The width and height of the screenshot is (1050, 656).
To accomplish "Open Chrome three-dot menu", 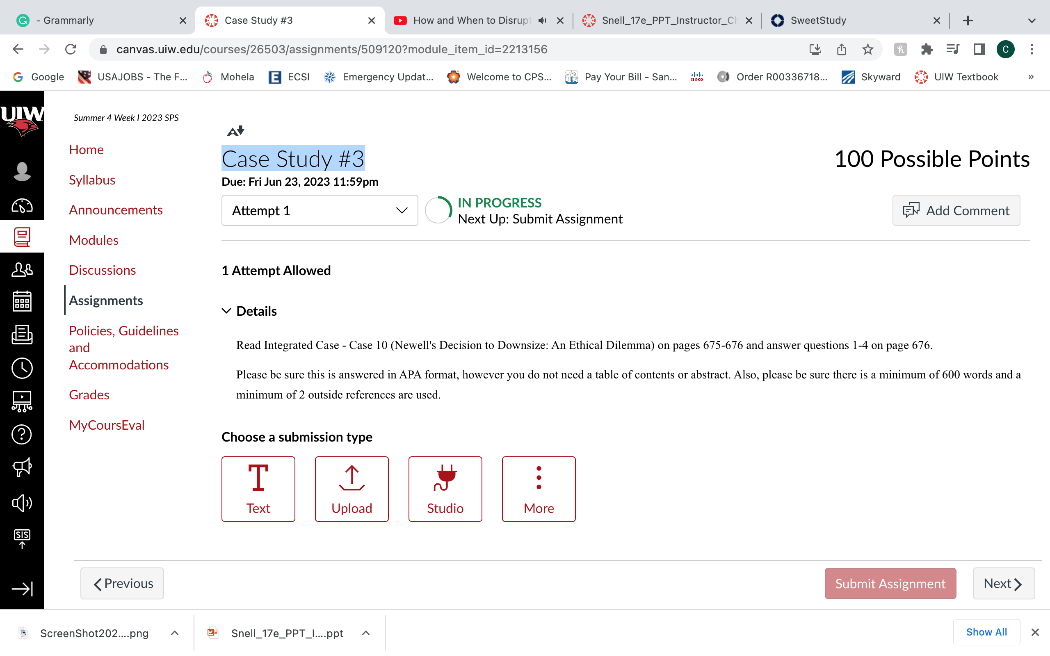I will point(1032,50).
